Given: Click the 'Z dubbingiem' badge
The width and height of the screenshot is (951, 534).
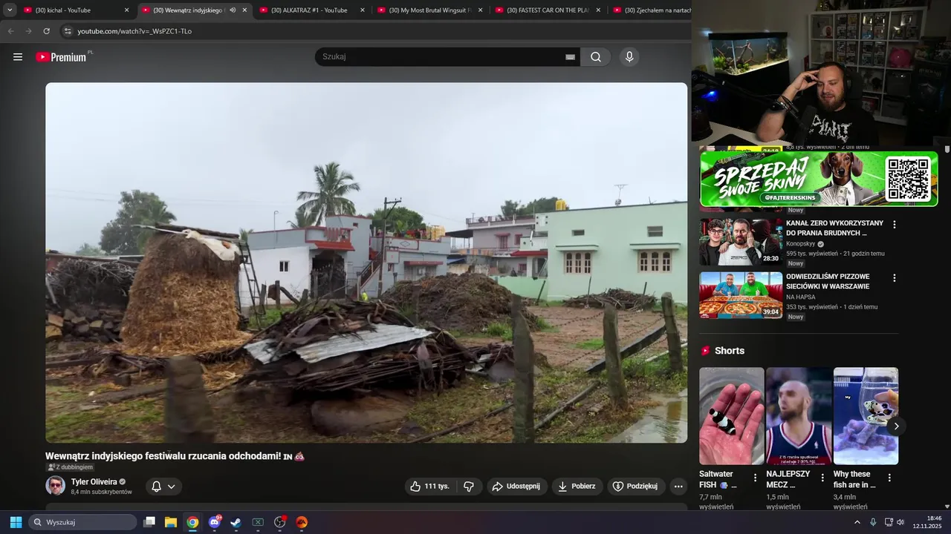Looking at the screenshot, I should pyautogui.click(x=71, y=467).
